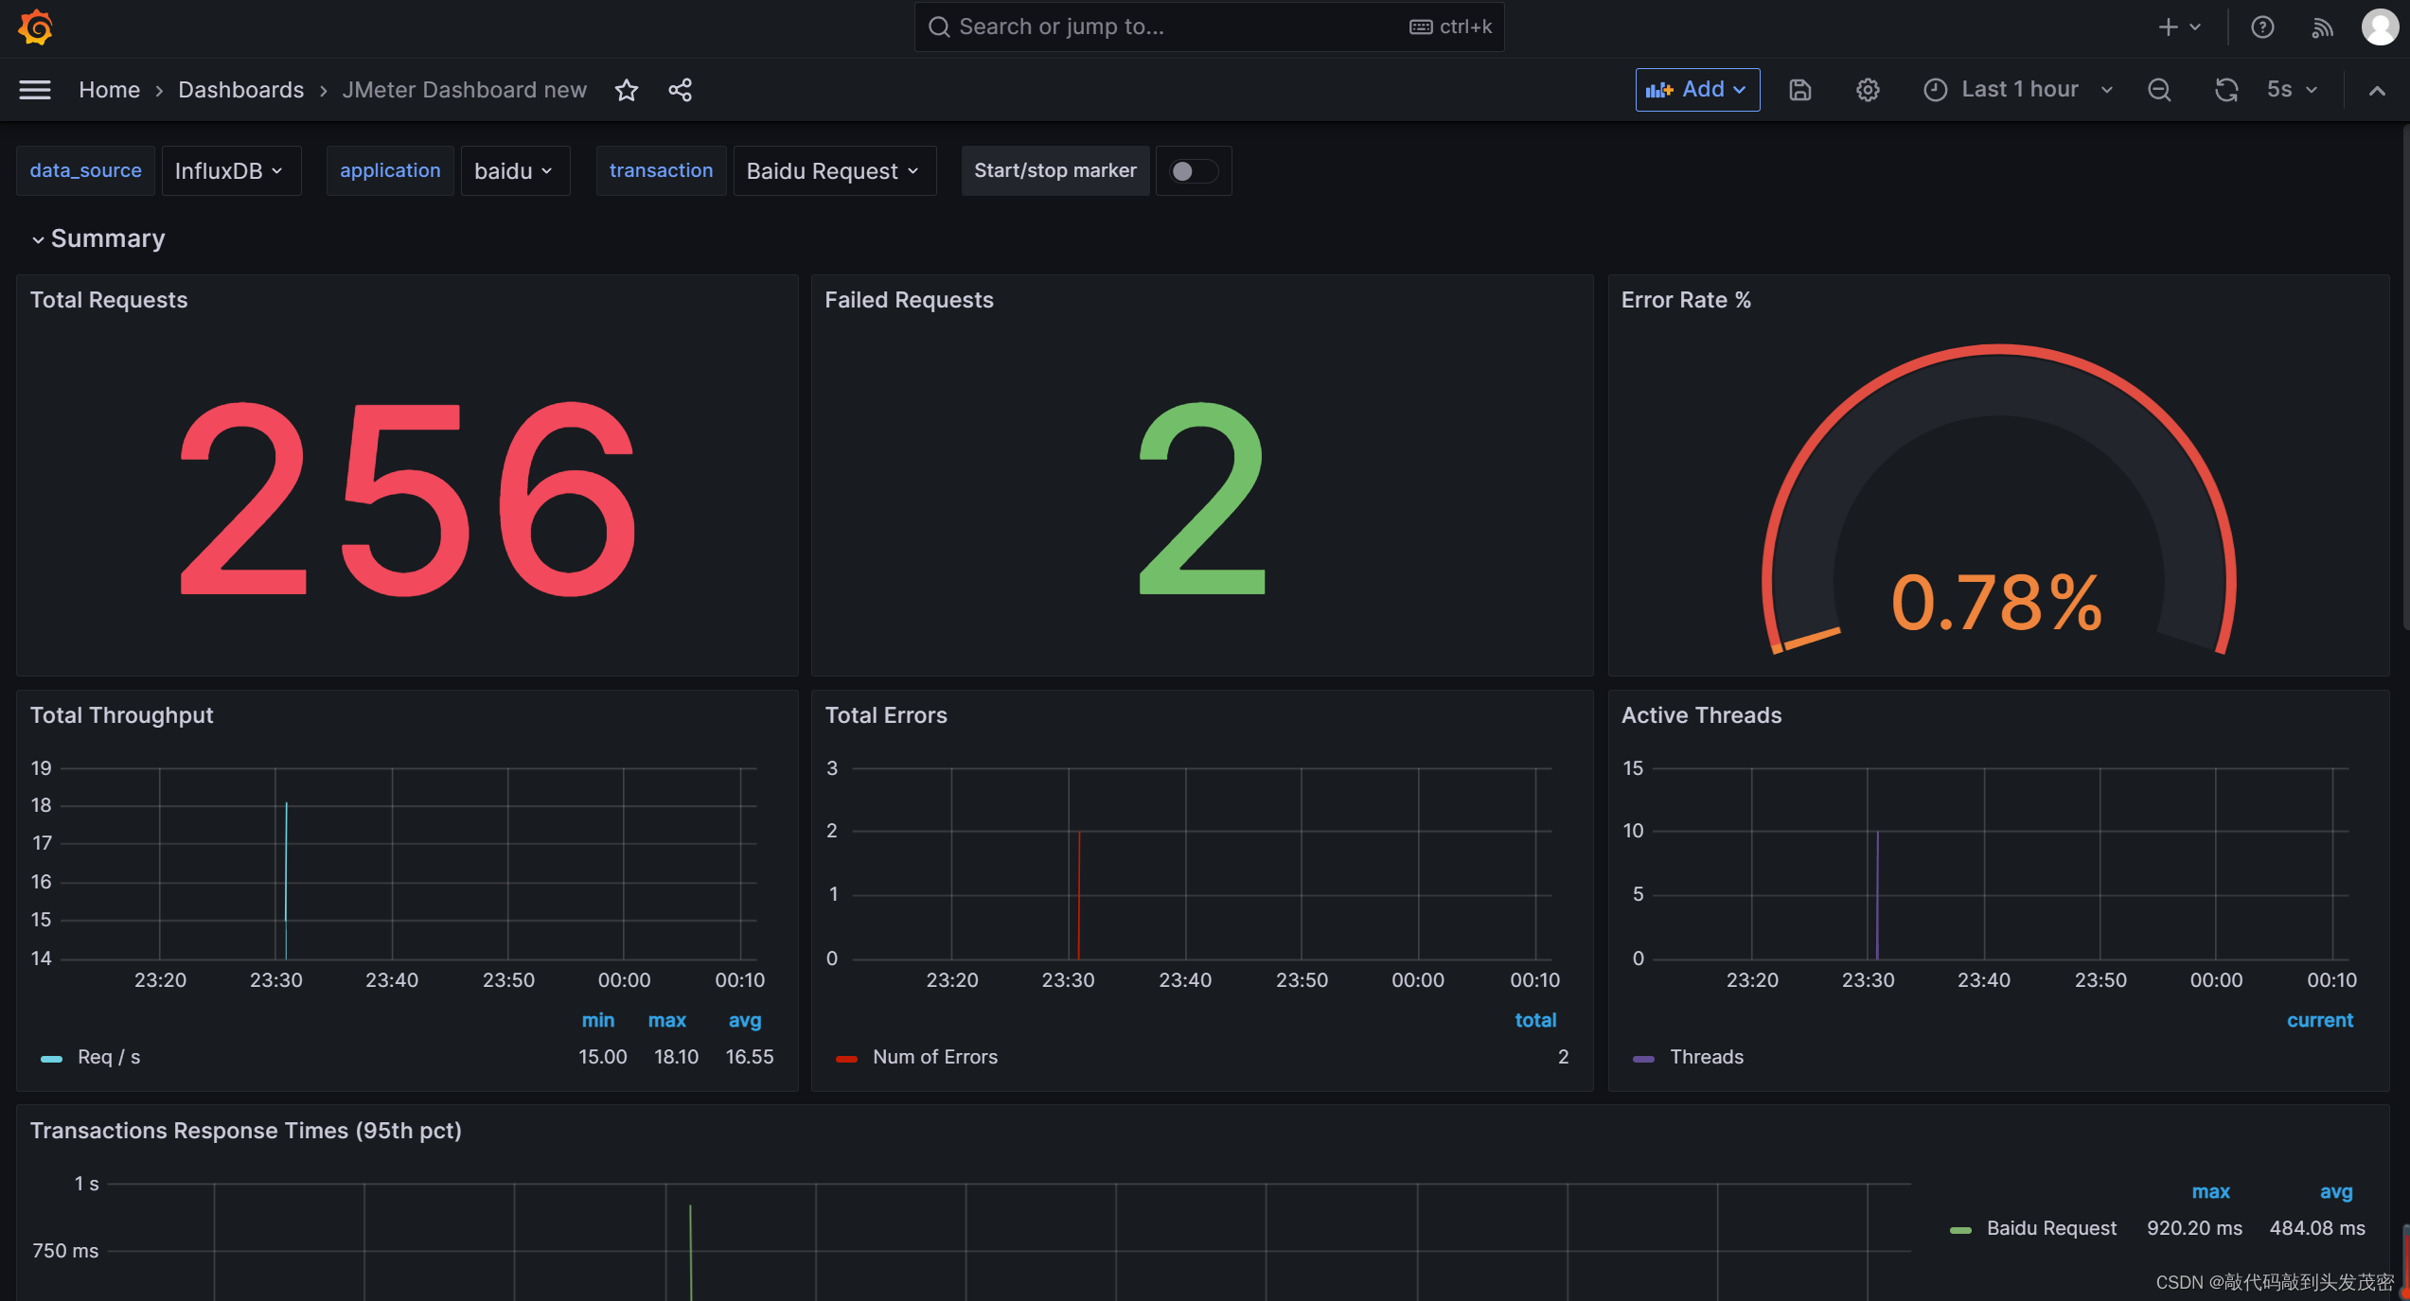The height and width of the screenshot is (1301, 2410).
Task: Zoom out the time range
Action: 2159,90
